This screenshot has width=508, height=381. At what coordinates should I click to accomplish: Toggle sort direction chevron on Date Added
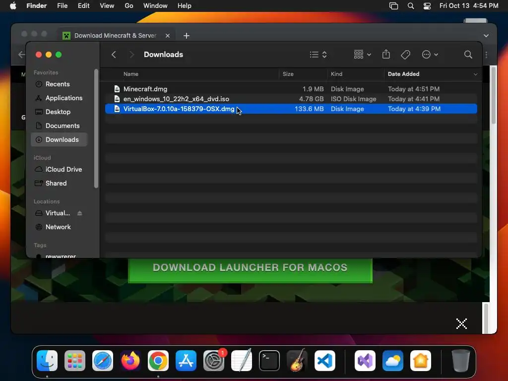click(475, 74)
